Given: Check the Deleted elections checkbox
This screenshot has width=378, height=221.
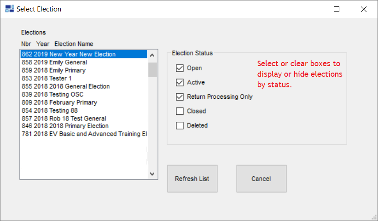Looking at the screenshot, I should pos(180,125).
